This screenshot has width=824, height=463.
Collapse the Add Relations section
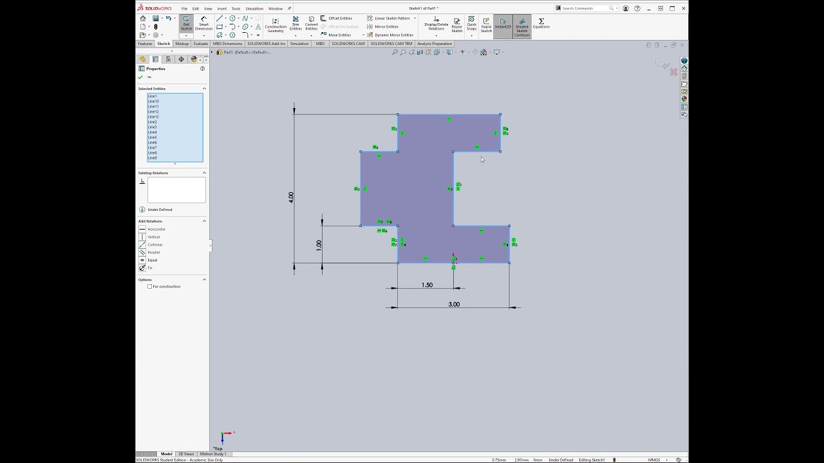tap(204, 221)
